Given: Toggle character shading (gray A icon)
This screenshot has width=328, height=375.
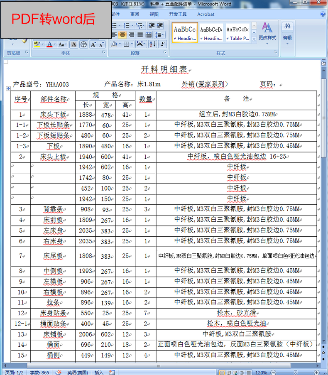Looking at the screenshot, I should (74, 44).
